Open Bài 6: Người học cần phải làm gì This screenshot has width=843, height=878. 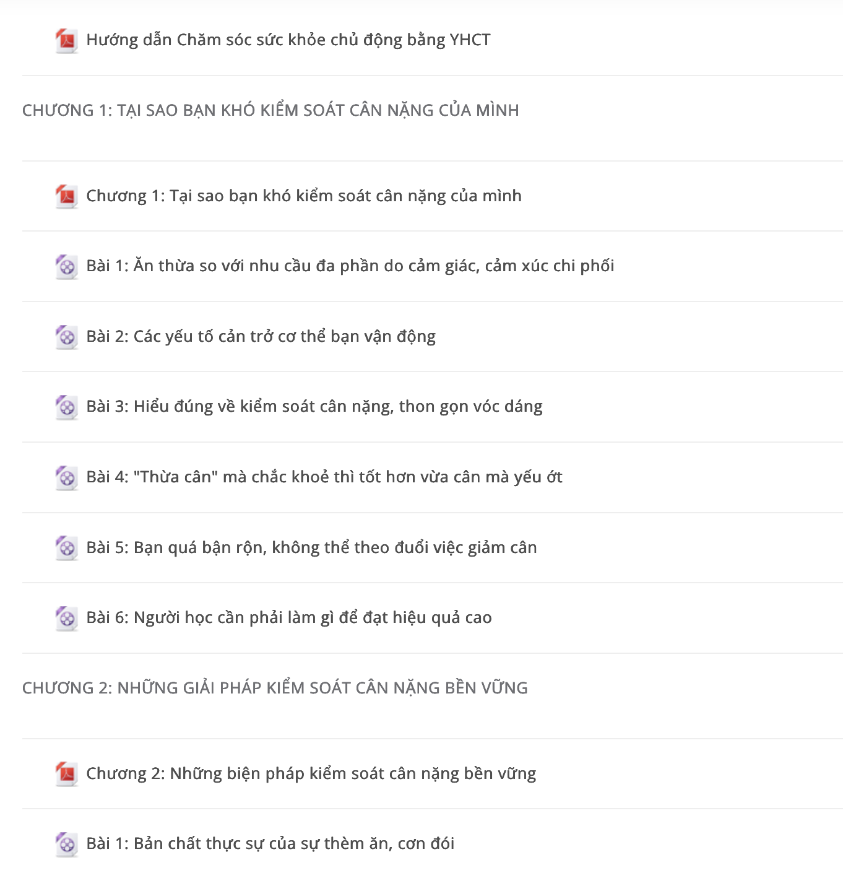[x=289, y=618]
